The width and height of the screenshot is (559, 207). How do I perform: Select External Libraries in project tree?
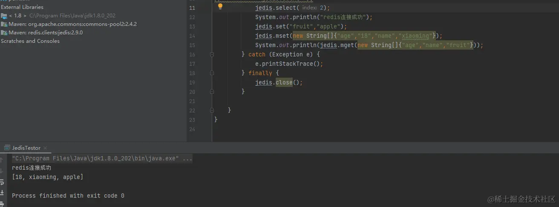click(x=22, y=7)
